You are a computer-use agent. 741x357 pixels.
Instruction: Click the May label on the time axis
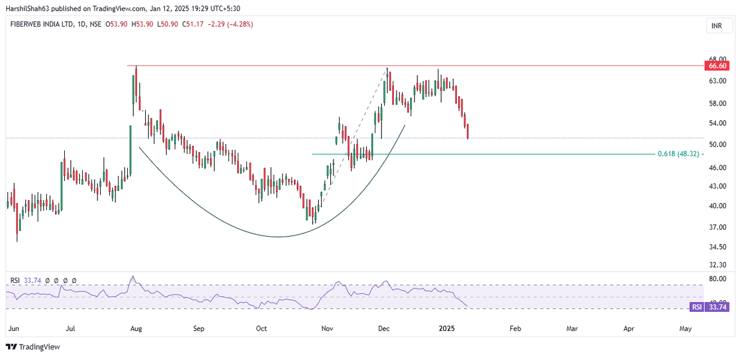[685, 329]
